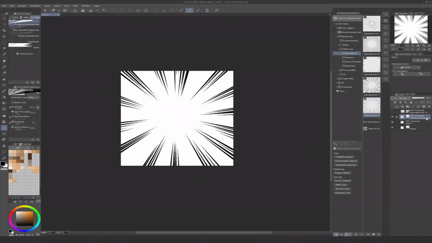Select the Balloon tool
This screenshot has width=432, height=243.
click(x=4, y=152)
